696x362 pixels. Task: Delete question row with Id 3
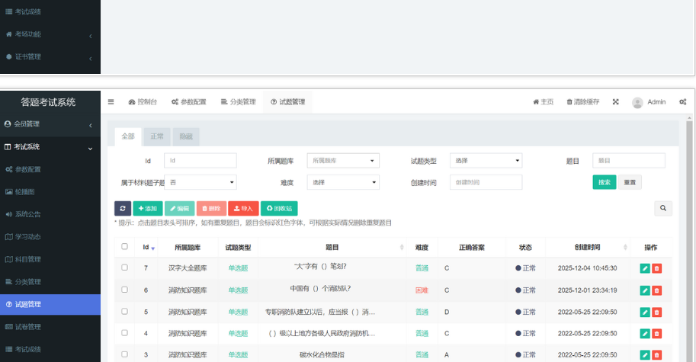tap(657, 354)
